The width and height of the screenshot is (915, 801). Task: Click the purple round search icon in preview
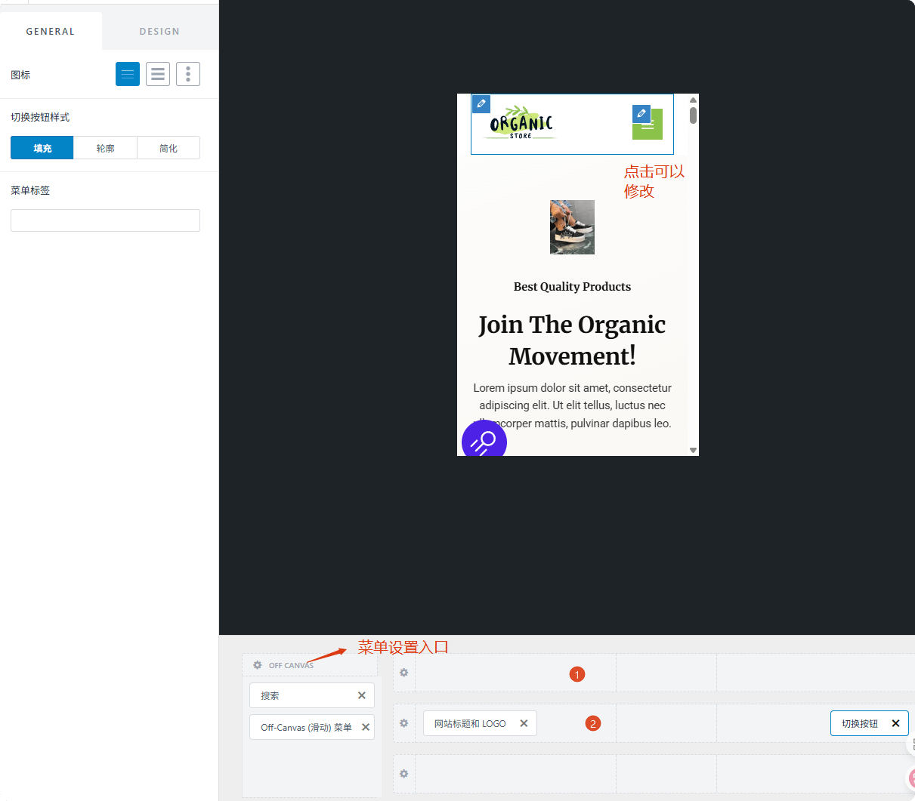pyautogui.click(x=484, y=440)
